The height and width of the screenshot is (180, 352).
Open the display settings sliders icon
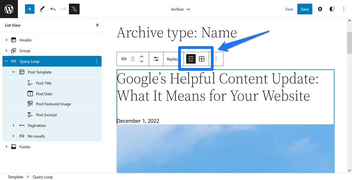tap(156, 59)
